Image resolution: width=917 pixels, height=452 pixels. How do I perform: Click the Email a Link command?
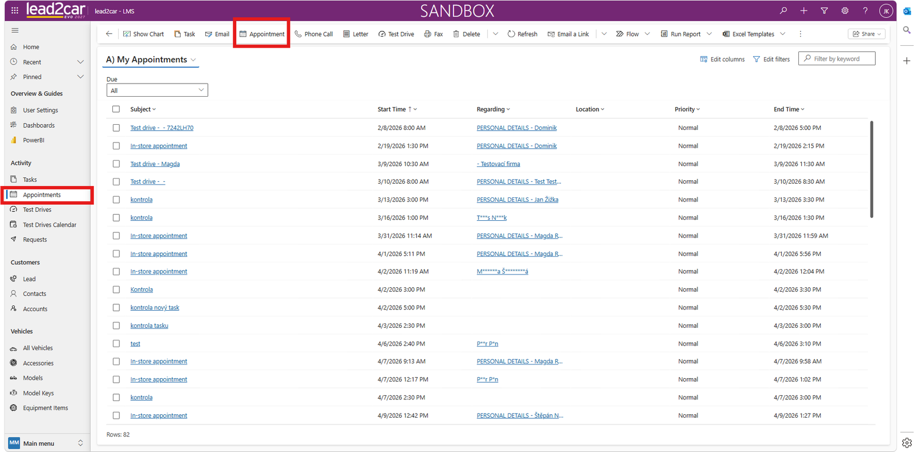pos(568,34)
